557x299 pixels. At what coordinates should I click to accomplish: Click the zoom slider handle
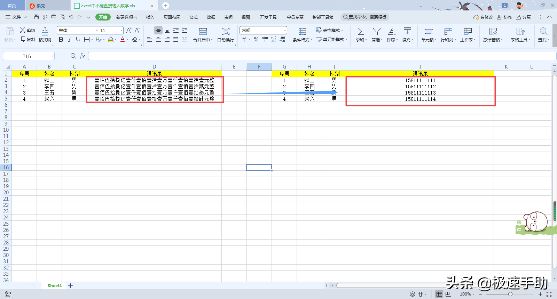tap(510, 294)
